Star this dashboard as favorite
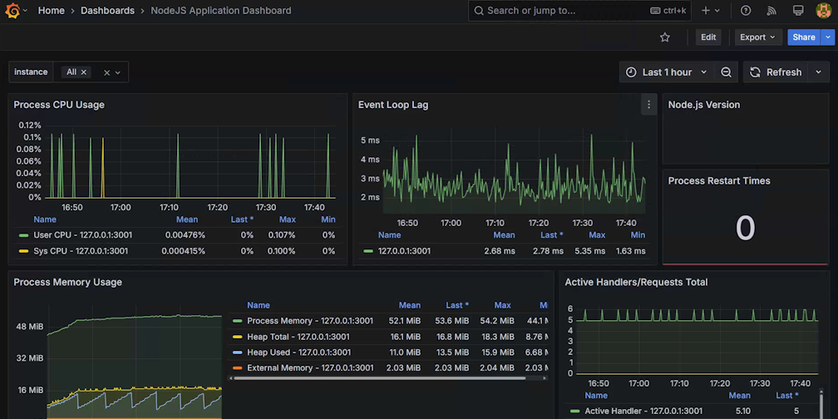Image resolution: width=838 pixels, height=419 pixels. pyautogui.click(x=664, y=37)
